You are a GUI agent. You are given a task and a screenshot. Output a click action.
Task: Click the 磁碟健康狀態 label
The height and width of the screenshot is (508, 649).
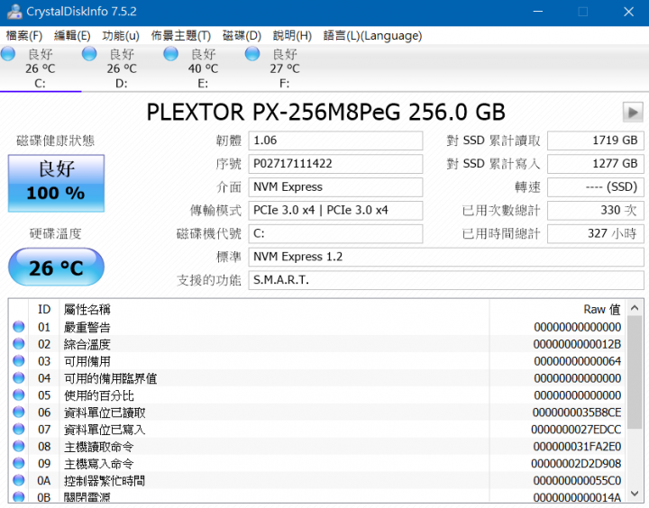tap(56, 141)
